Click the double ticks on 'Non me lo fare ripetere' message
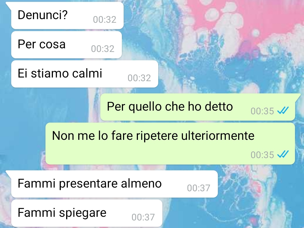The image size is (304, 228). [283, 154]
